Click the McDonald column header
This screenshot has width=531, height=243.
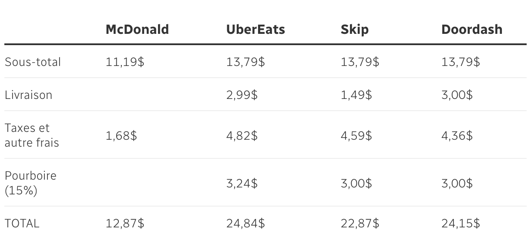point(137,30)
